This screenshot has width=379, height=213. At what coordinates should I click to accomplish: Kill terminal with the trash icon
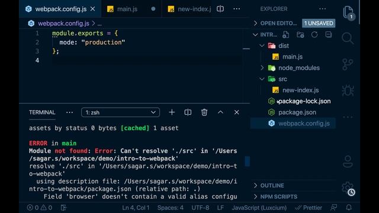click(204, 112)
